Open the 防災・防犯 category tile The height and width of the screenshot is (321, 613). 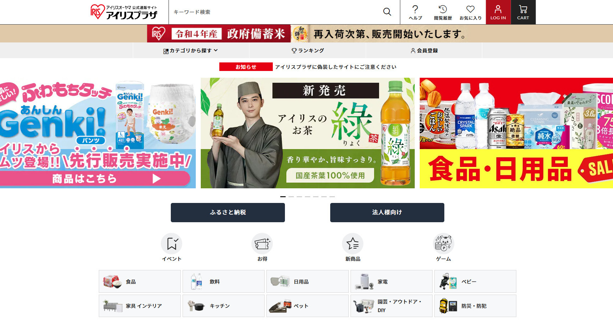[475, 306]
